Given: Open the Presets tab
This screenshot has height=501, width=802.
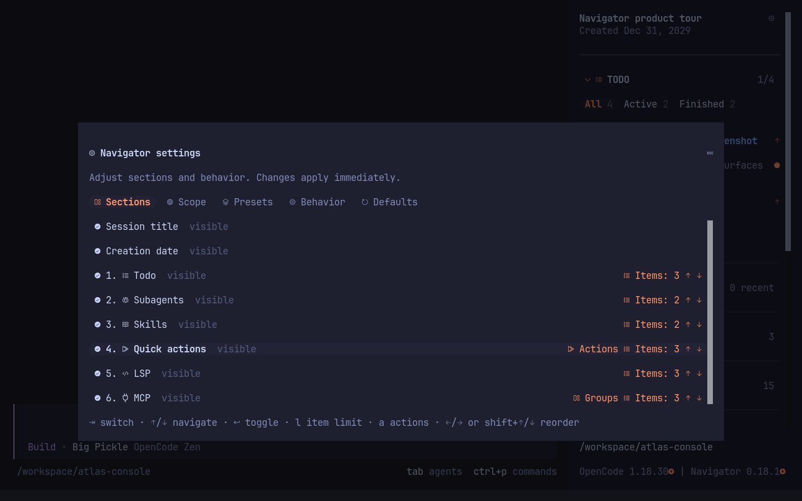Looking at the screenshot, I should pyautogui.click(x=248, y=202).
